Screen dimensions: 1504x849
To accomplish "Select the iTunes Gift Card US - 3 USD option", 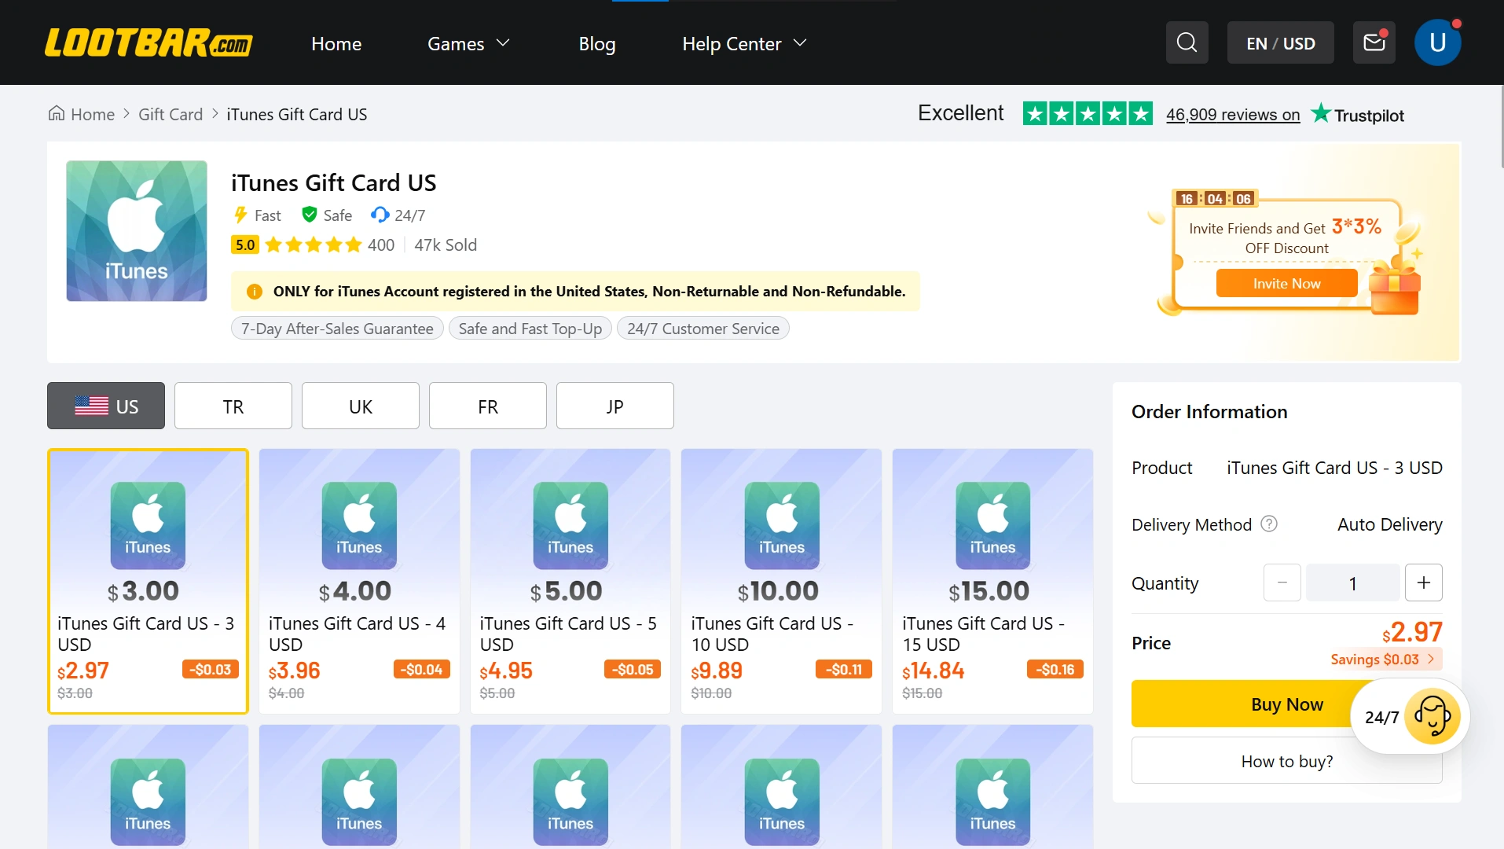I will [x=148, y=581].
